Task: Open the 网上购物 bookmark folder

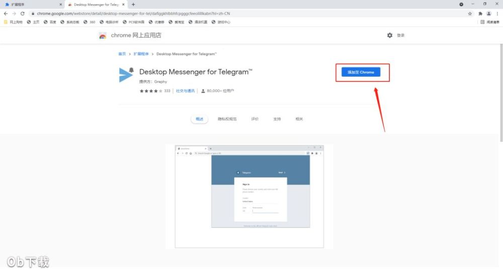Action: [13, 22]
